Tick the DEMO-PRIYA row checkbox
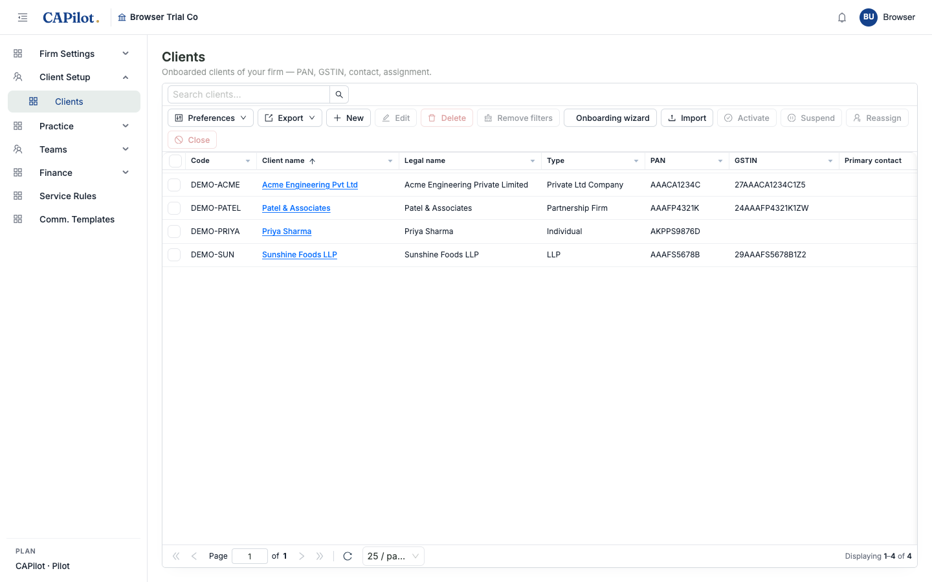 [174, 232]
